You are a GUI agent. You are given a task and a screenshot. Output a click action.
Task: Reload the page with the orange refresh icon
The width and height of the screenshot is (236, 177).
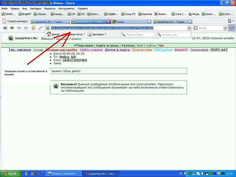click(33, 28)
